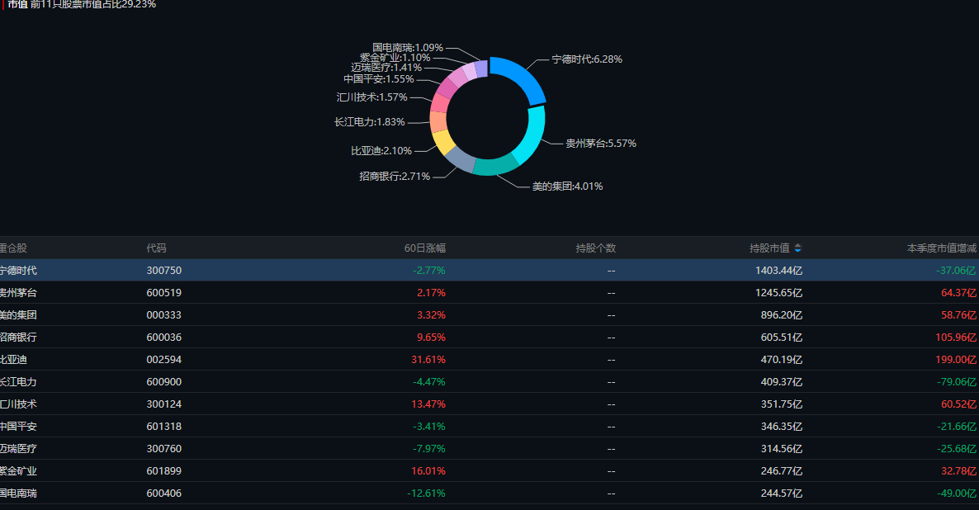
Task: Click stock code 601318 in the table
Action: (164, 427)
